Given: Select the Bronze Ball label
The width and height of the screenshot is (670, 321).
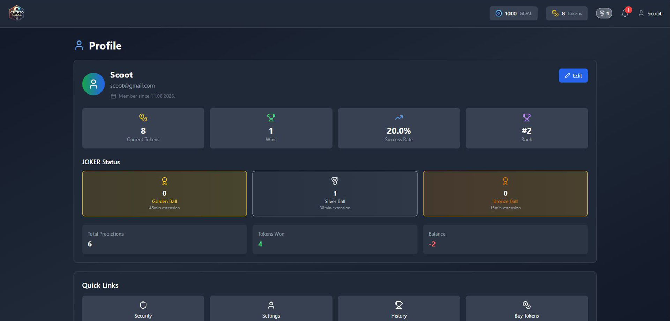Looking at the screenshot, I should point(505,201).
